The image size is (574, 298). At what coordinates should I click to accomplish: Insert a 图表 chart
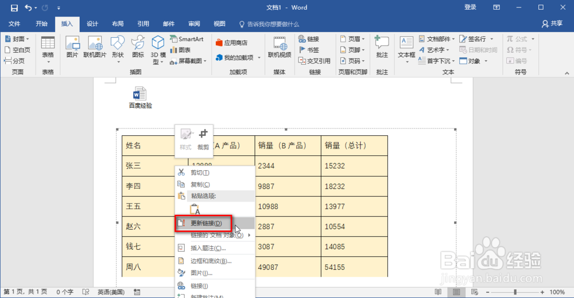click(x=180, y=50)
